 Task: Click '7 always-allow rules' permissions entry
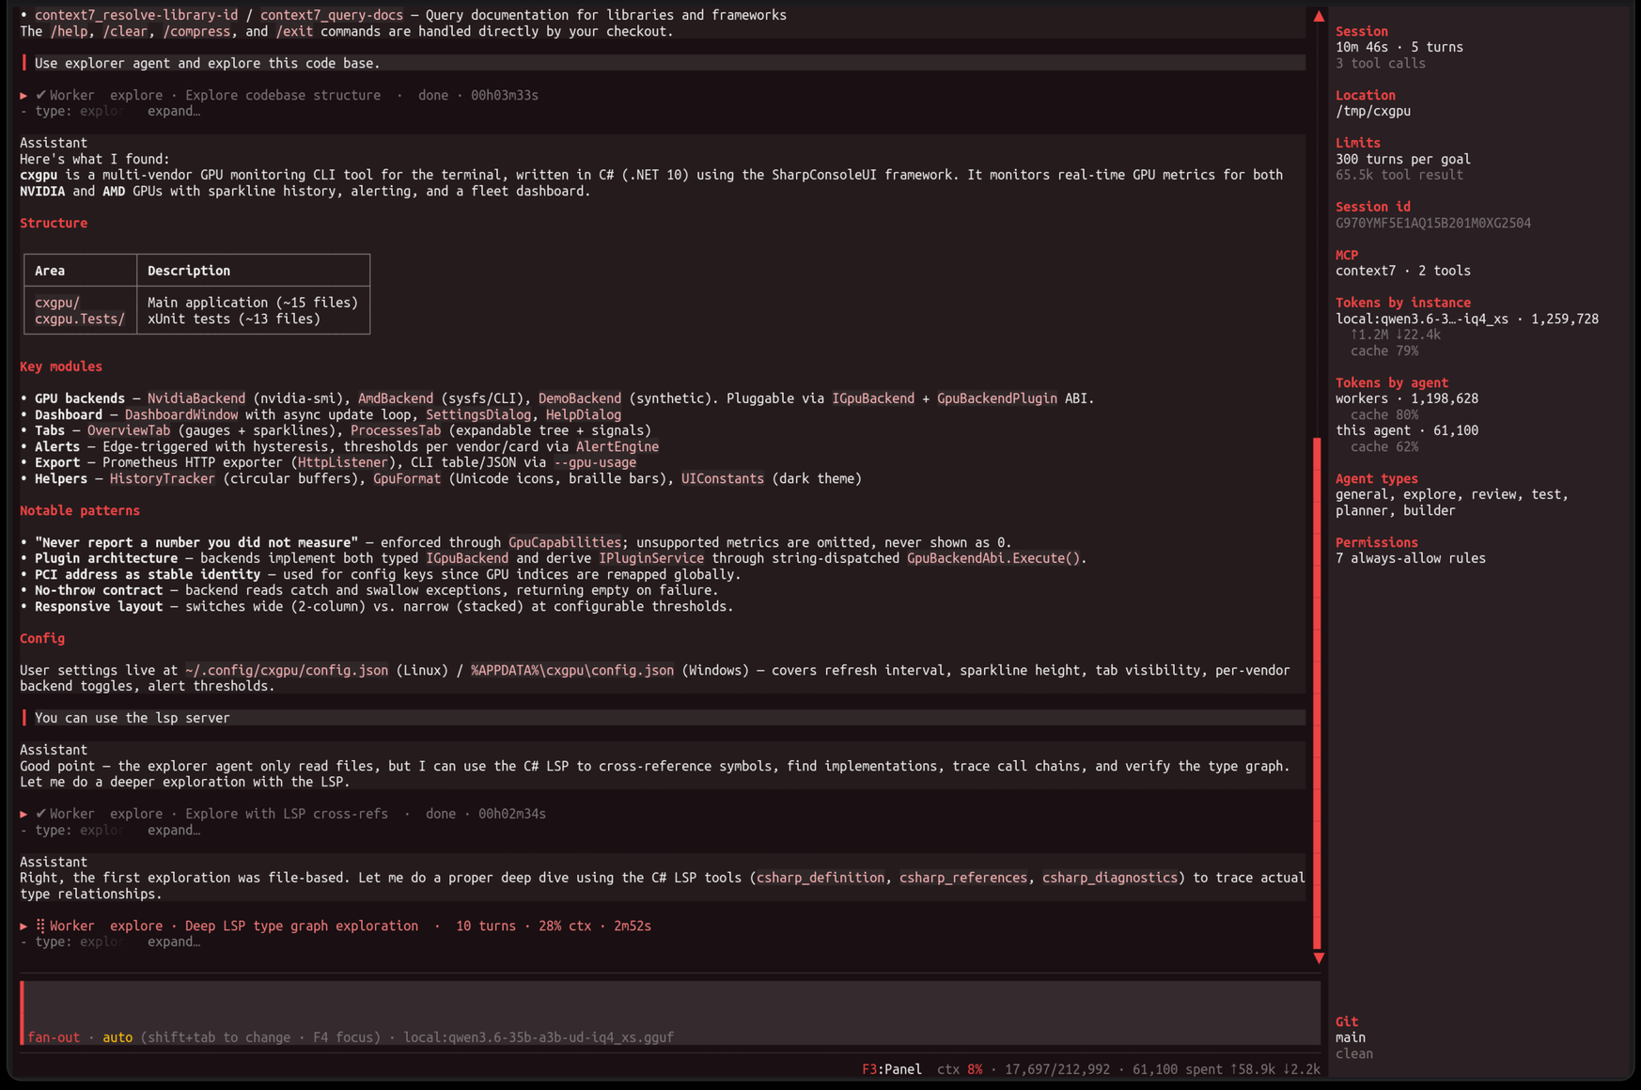(x=1411, y=558)
